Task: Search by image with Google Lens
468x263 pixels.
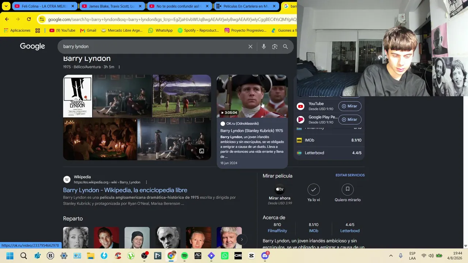Action: click(275, 47)
